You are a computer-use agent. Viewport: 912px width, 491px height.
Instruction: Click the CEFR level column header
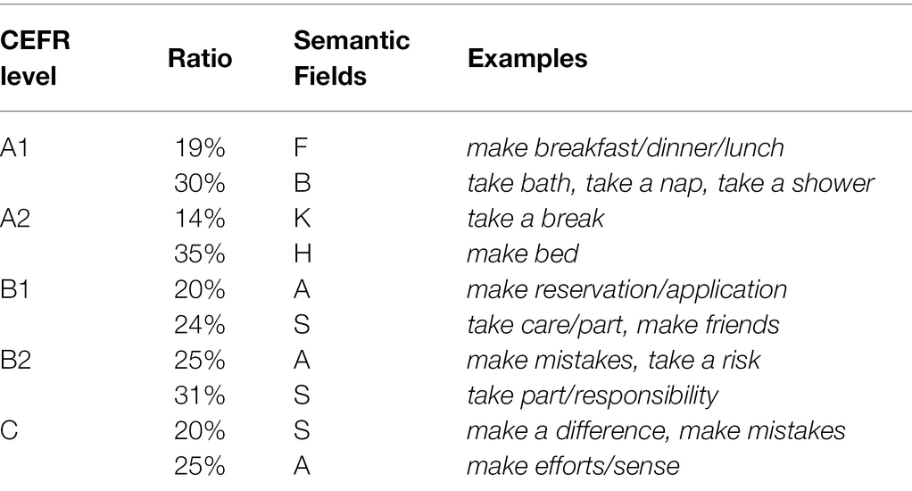click(35, 58)
